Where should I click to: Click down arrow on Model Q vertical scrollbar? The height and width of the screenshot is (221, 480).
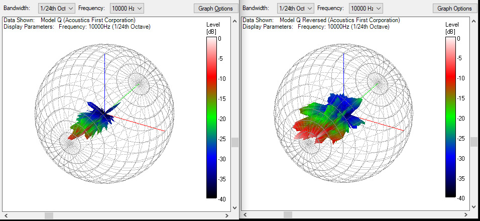234,208
